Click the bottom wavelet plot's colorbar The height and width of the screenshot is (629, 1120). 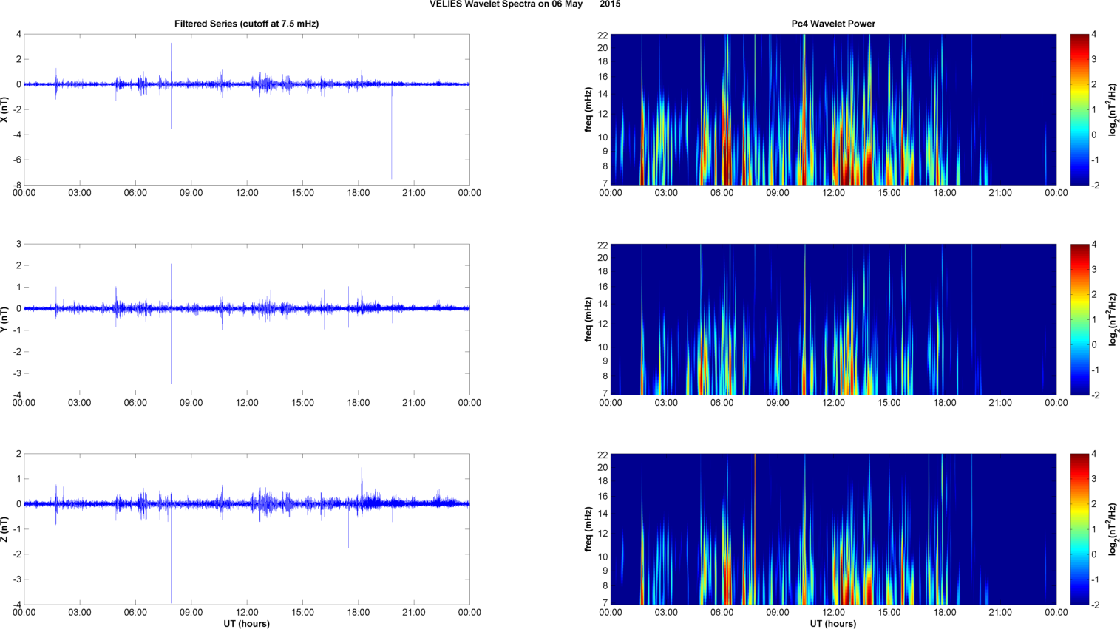[x=1079, y=529]
